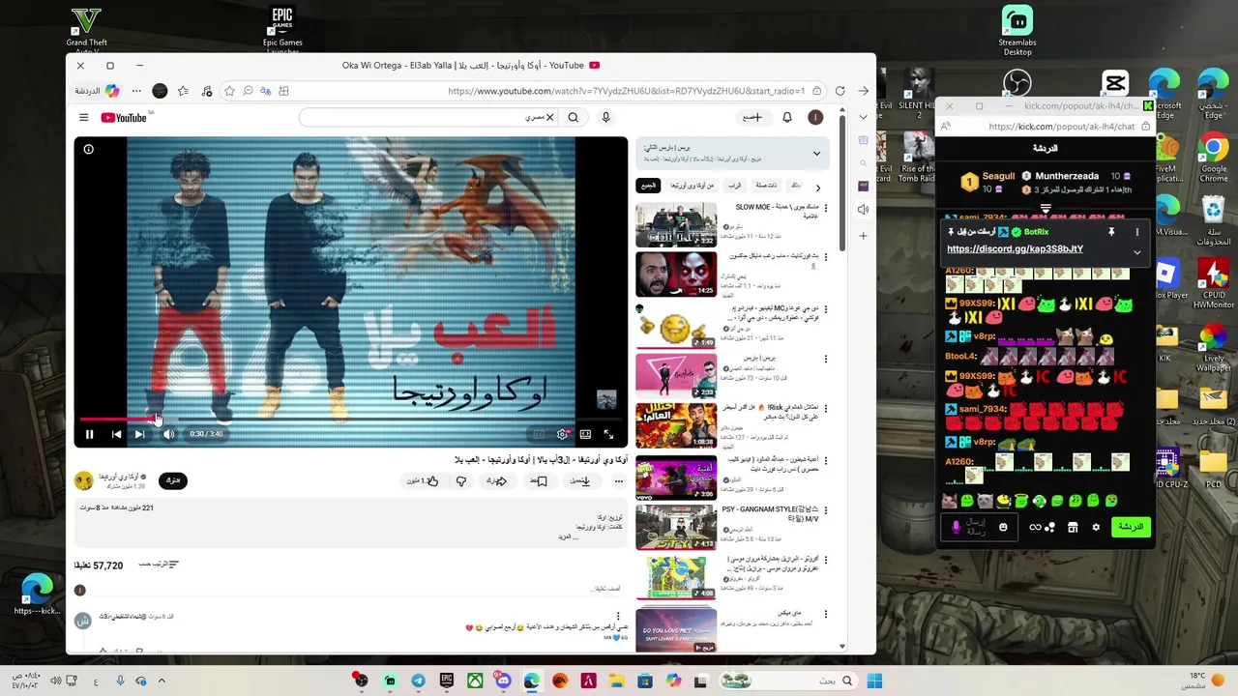The image size is (1238, 696).
Task: Download the video
Action: [581, 480]
